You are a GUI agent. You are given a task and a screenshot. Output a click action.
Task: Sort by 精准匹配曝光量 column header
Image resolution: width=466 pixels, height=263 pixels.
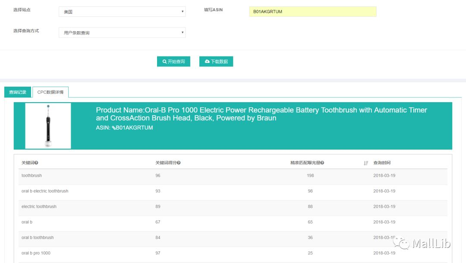pos(305,163)
